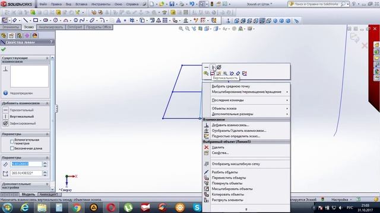Screen dimensions: 380x213
Task: Expand context menu with bottom chevron
Action: pyautogui.click(x=246, y=209)
